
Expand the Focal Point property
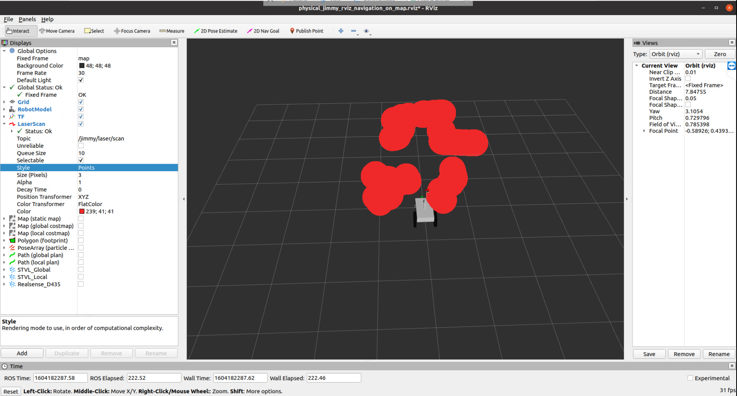point(644,131)
